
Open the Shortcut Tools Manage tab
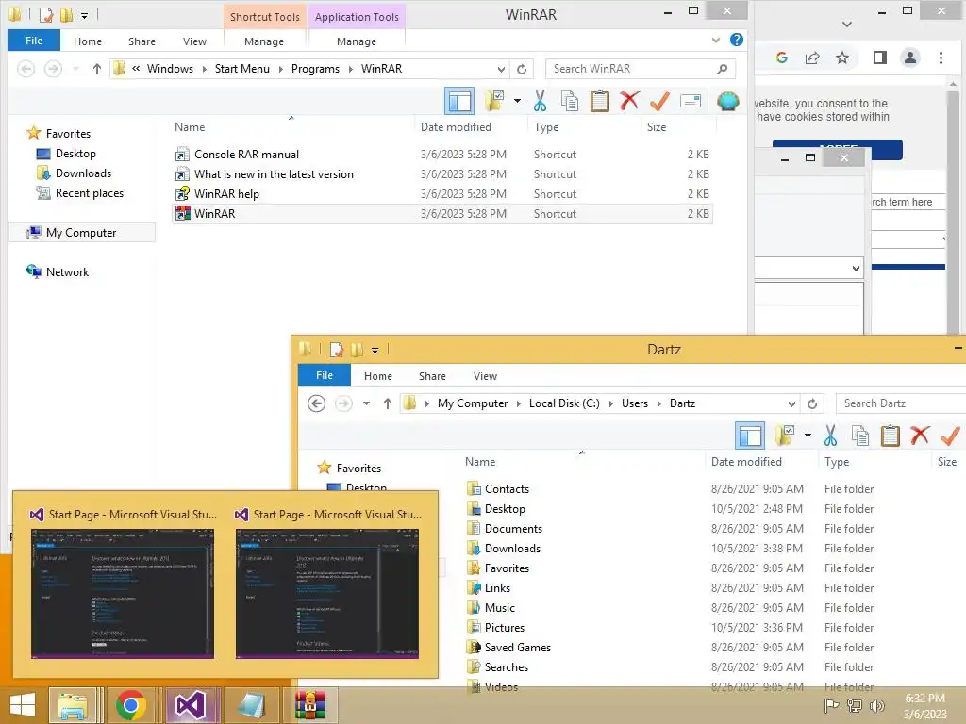(264, 41)
